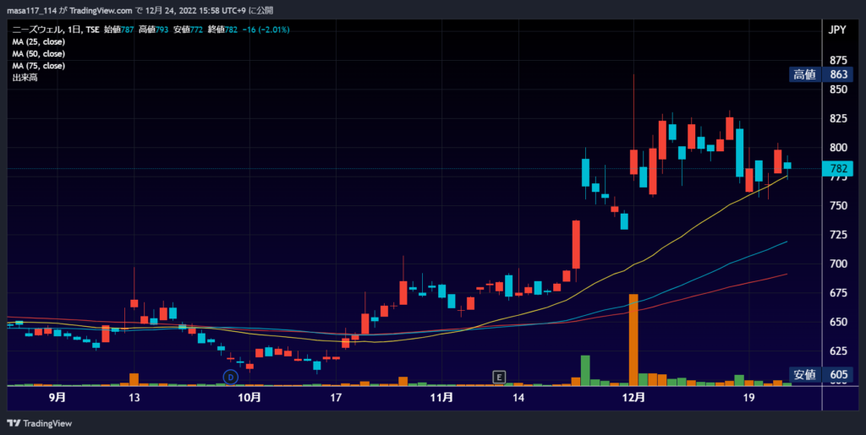The height and width of the screenshot is (435, 866).
Task: Click the 800 price axis label
Action: pos(838,148)
